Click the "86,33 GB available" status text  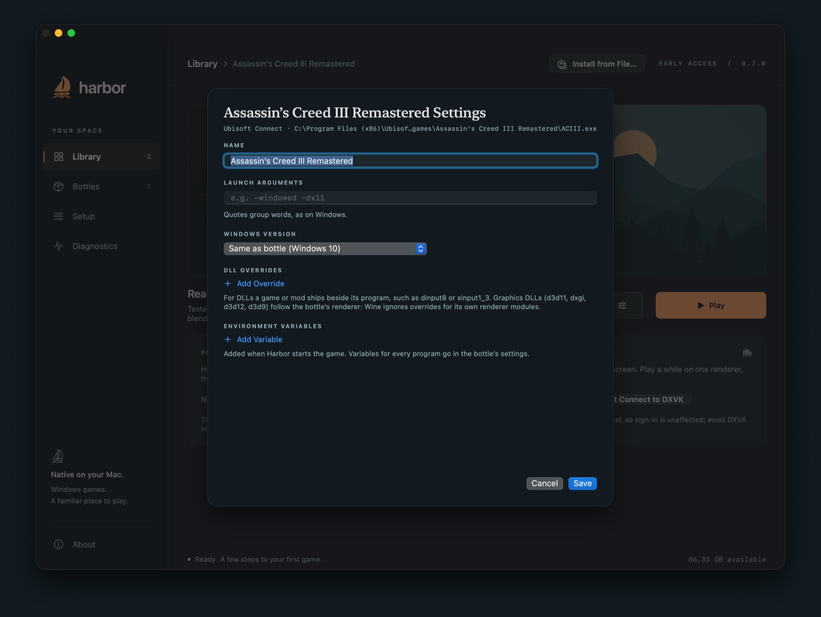click(727, 559)
